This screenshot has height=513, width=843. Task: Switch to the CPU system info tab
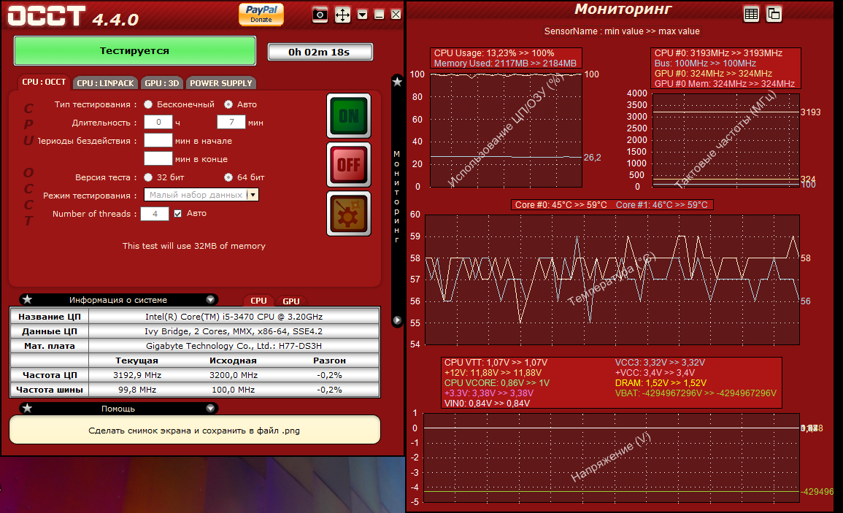258,301
